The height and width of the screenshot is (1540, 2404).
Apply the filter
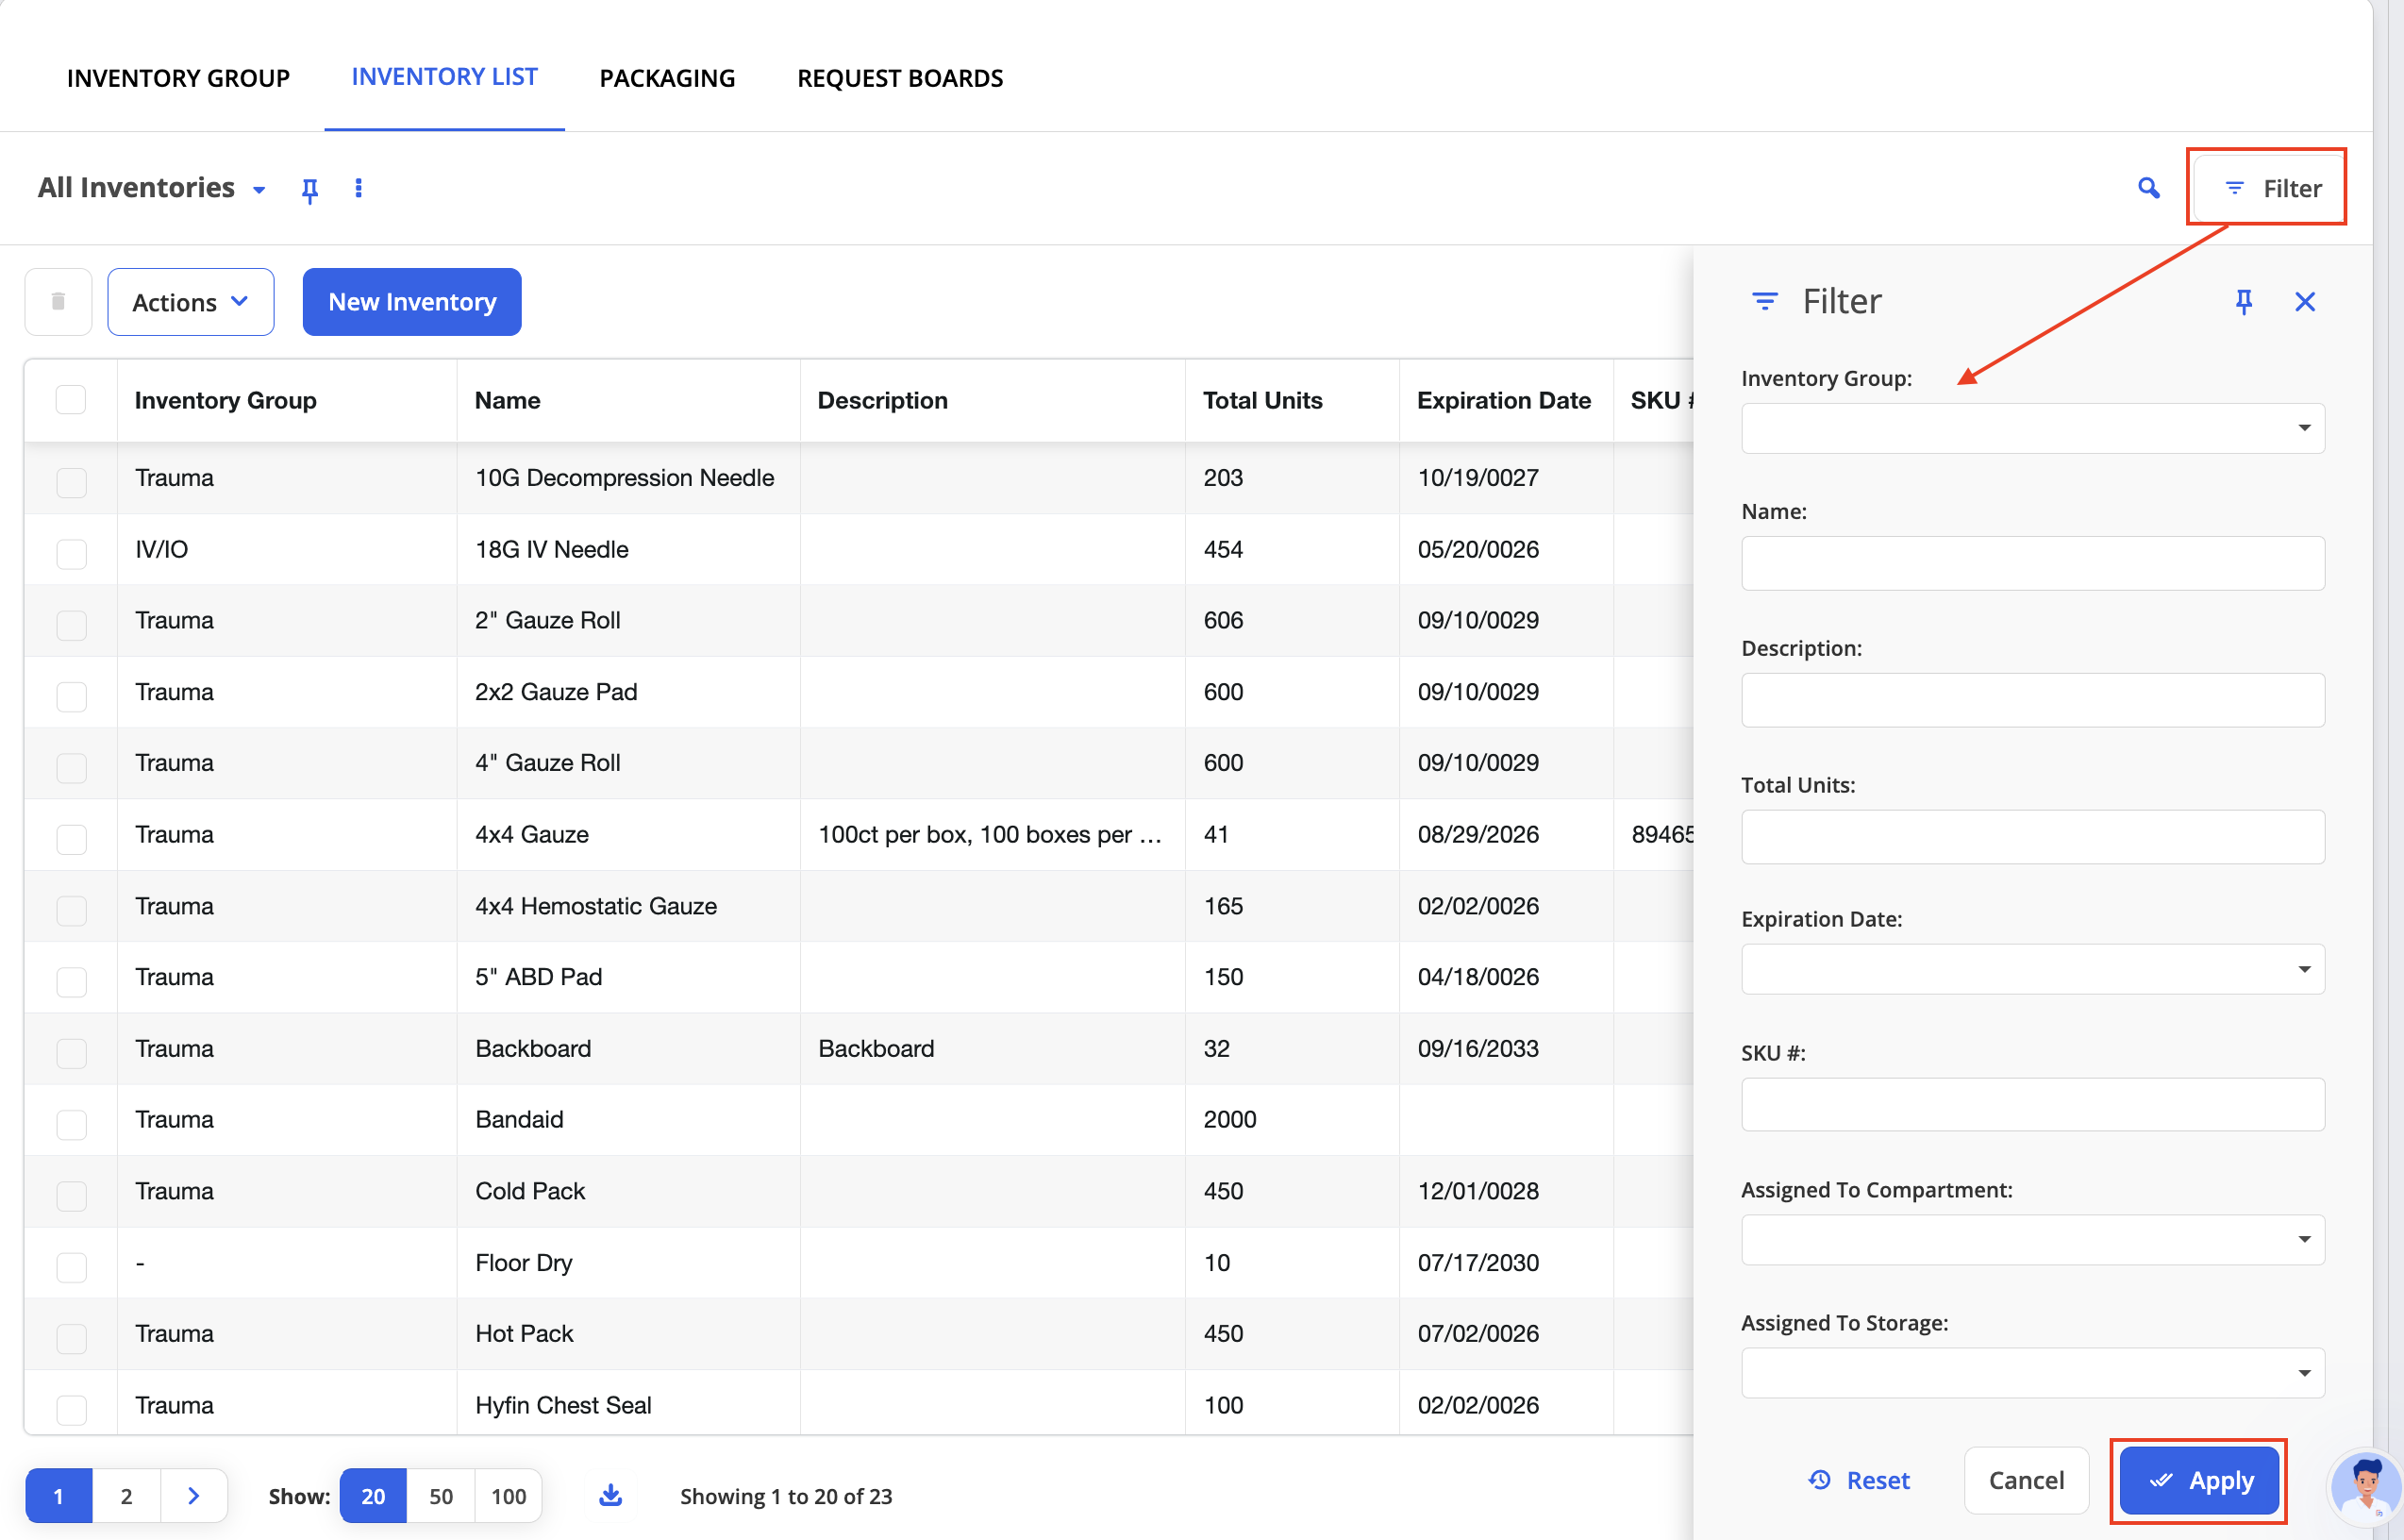(x=2199, y=1480)
